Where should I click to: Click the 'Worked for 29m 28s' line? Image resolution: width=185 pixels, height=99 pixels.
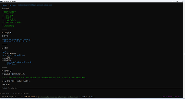[x=9, y=88]
